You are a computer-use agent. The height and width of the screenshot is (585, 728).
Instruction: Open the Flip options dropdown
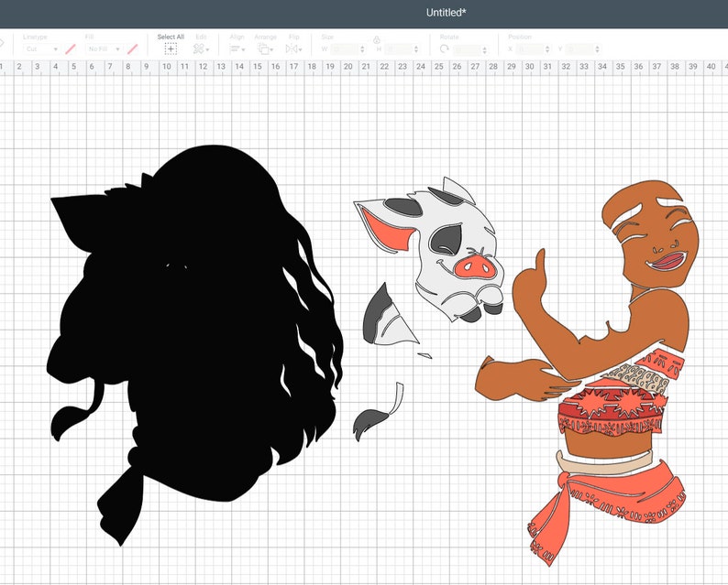tap(294, 49)
